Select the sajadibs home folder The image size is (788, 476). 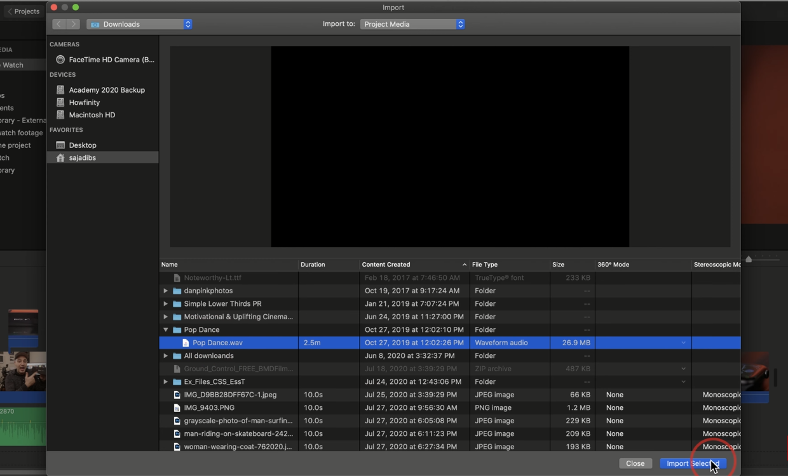click(x=82, y=157)
